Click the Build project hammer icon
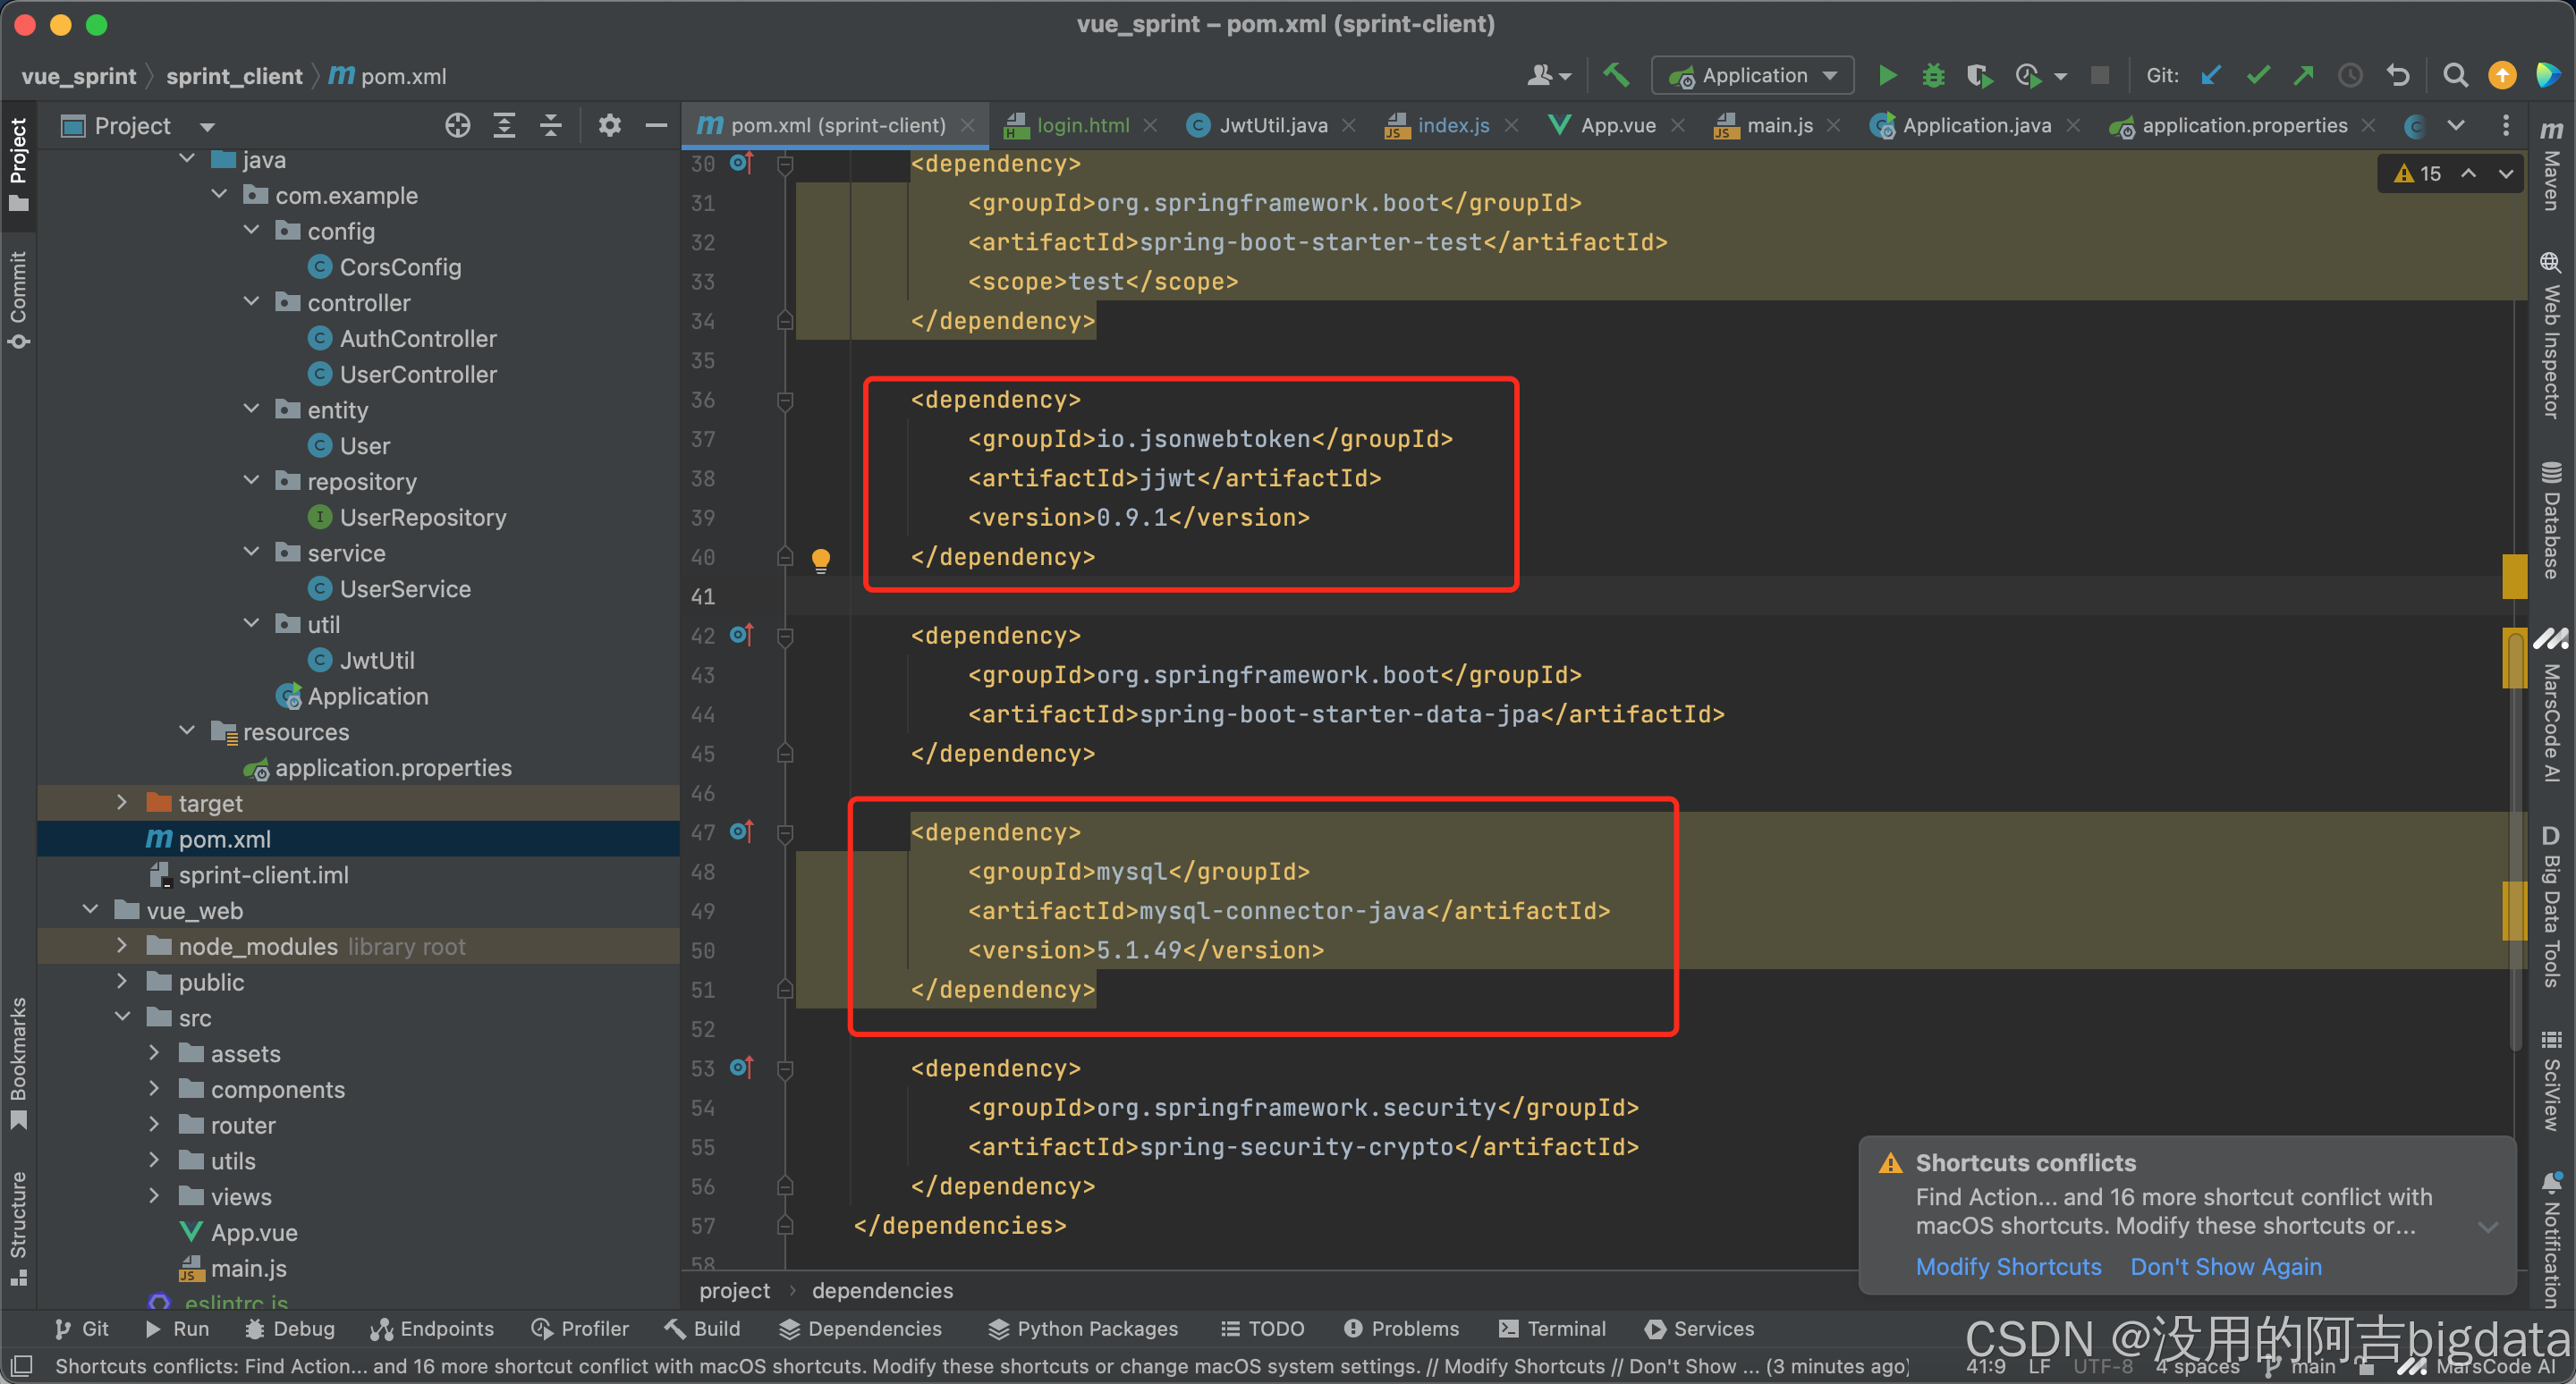 (x=1615, y=76)
